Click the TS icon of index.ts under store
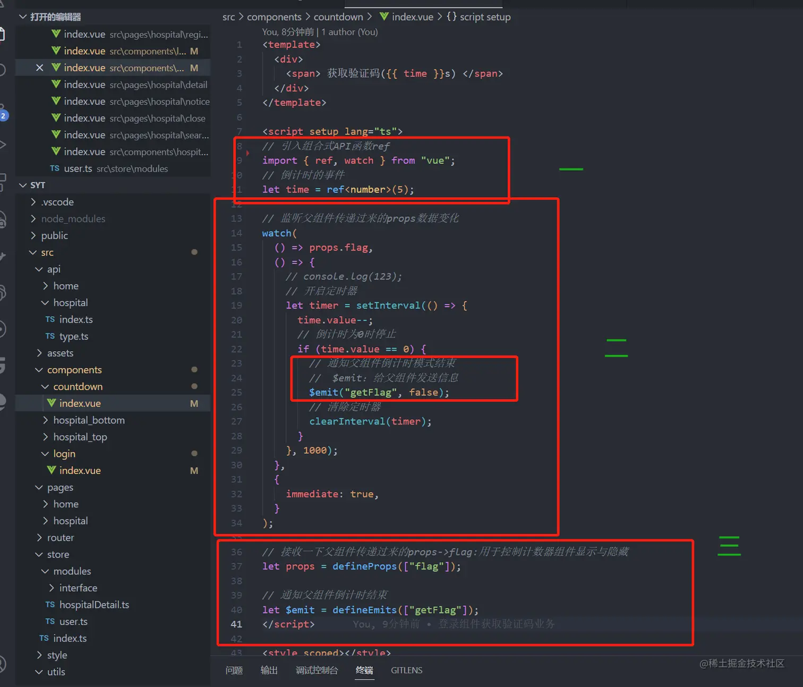 point(44,638)
